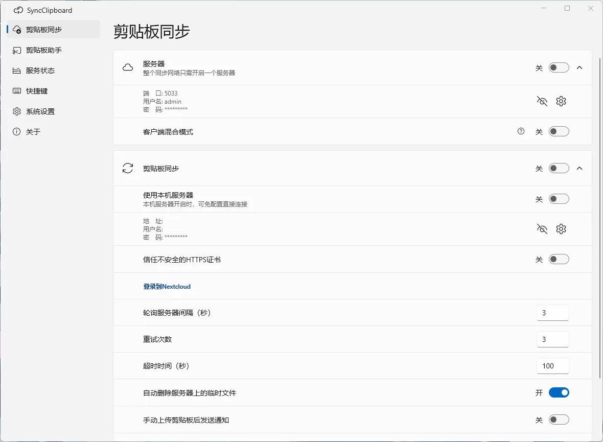Enable the 服务器 toggle switch
The height and width of the screenshot is (442, 603).
559,67
